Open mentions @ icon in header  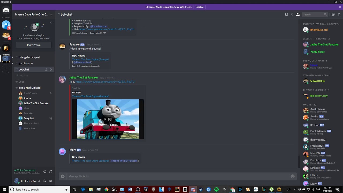(333, 14)
